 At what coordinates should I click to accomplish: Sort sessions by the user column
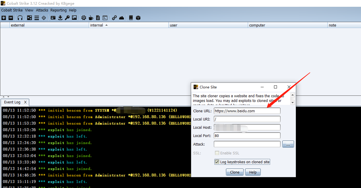[208, 25]
